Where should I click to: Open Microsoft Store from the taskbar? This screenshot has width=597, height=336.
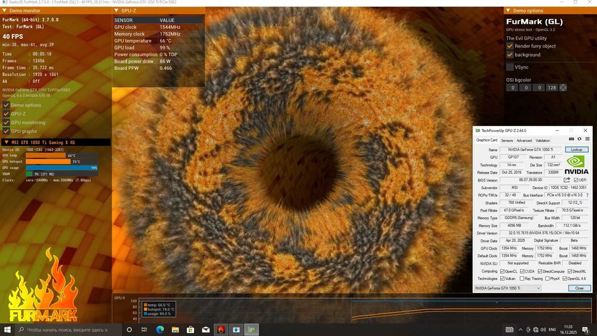tap(190, 329)
